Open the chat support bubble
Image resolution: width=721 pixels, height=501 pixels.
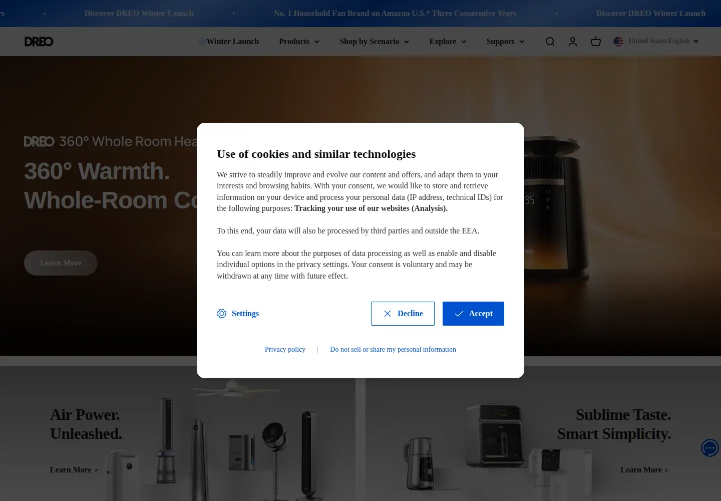click(710, 448)
